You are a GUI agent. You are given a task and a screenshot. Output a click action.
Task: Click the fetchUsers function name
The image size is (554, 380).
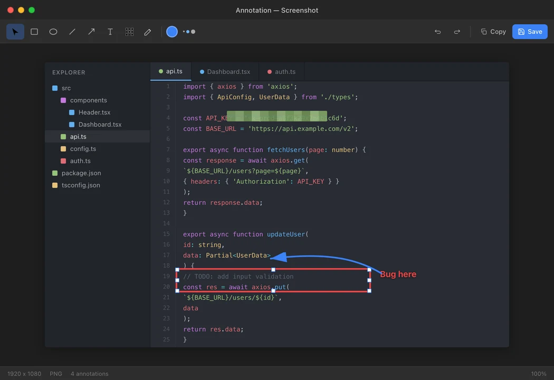click(286, 150)
